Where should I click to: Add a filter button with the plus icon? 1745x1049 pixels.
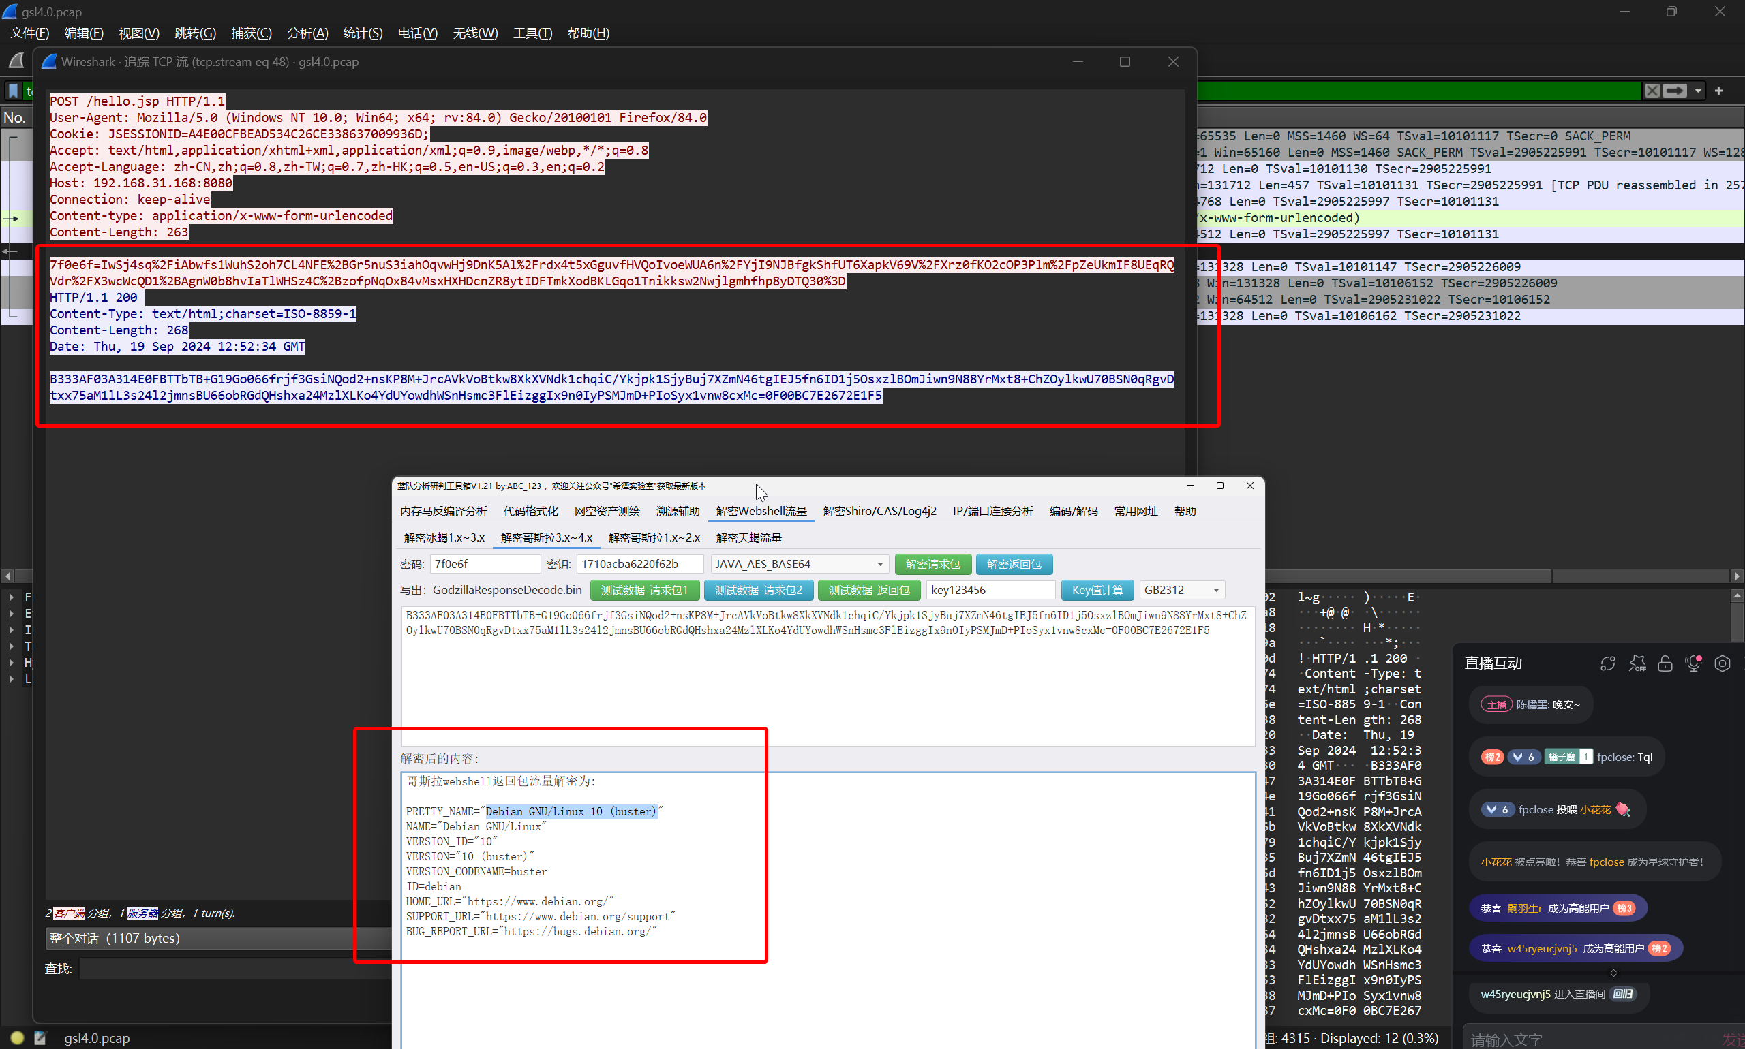[x=1720, y=91]
